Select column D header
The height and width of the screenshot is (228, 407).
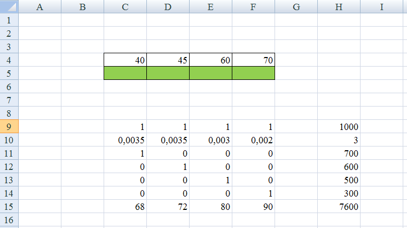(x=168, y=6)
